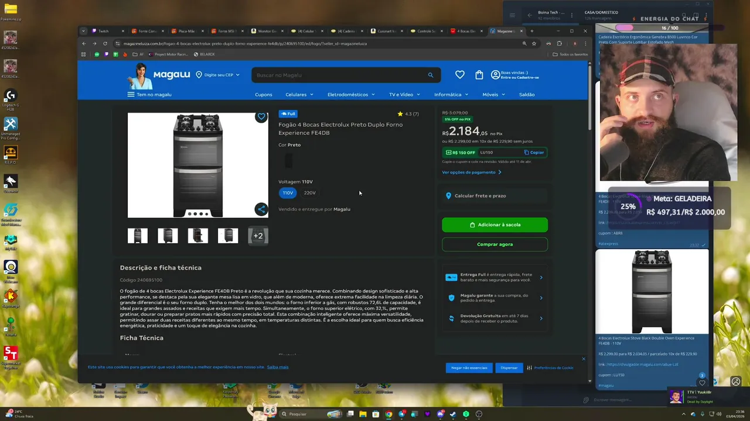Show more images with +2 thumbnail
The width and height of the screenshot is (750, 421).
pyautogui.click(x=258, y=236)
